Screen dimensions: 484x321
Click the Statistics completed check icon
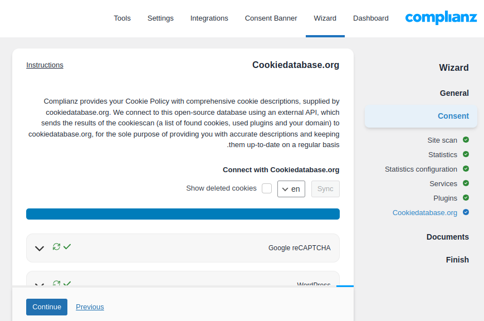tap(466, 154)
